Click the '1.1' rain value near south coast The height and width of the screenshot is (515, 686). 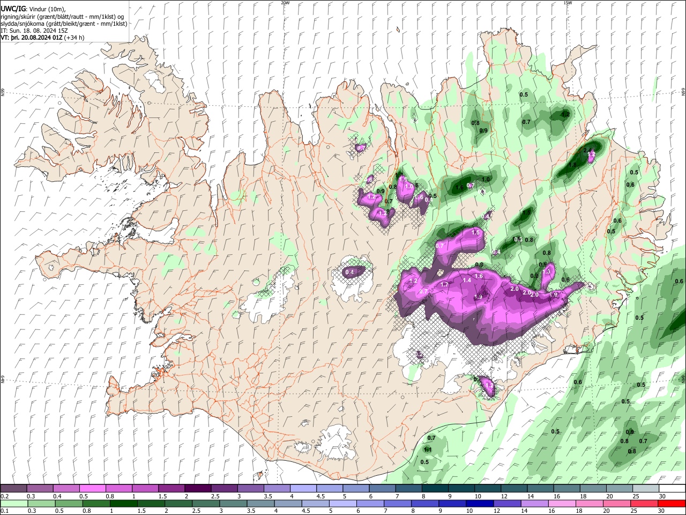tap(428, 450)
